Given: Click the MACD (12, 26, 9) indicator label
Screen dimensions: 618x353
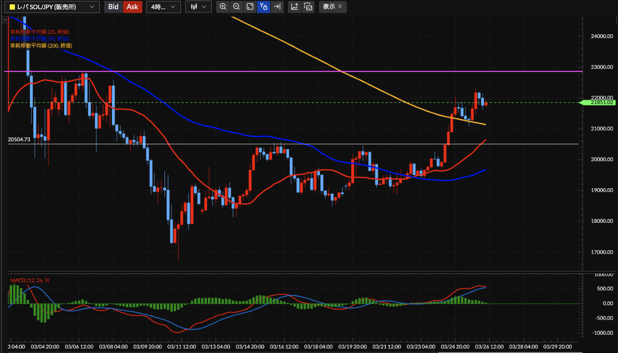Looking at the screenshot, I should (29, 280).
